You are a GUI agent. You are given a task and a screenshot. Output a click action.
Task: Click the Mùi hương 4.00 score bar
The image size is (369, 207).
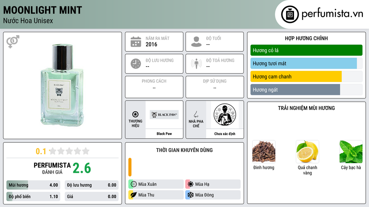tap(34, 185)
